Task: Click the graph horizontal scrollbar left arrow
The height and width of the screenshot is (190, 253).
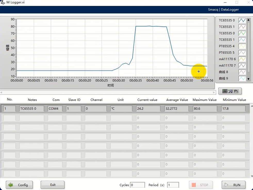Action: (x=1, y=93)
